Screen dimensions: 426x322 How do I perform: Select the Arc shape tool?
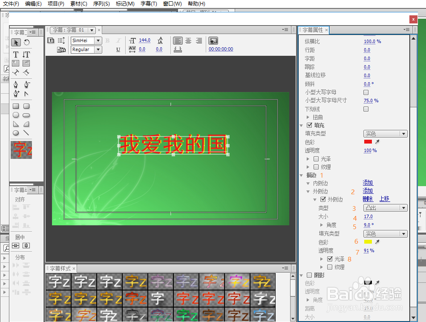[x=26, y=124]
